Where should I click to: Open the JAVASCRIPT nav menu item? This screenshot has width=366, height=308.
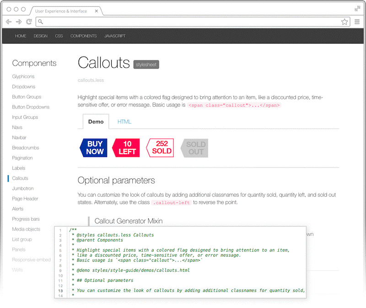click(x=115, y=36)
